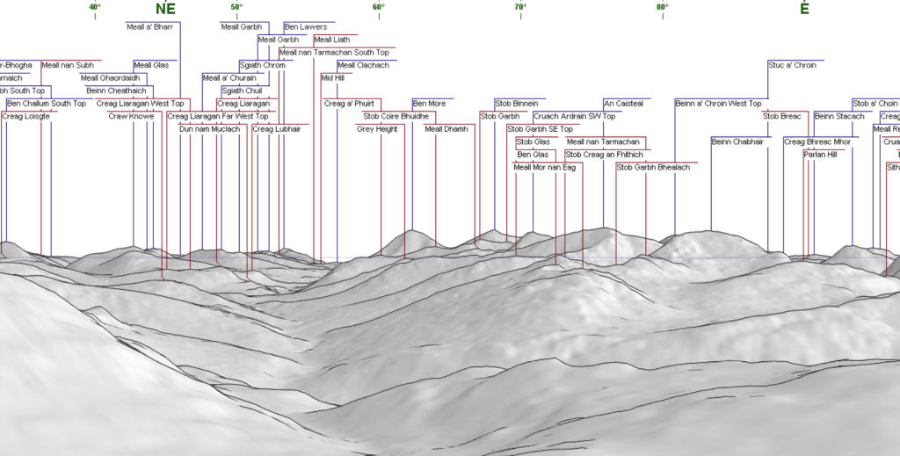
Task: Select the Meall Dhamh label
Action: [446, 129]
